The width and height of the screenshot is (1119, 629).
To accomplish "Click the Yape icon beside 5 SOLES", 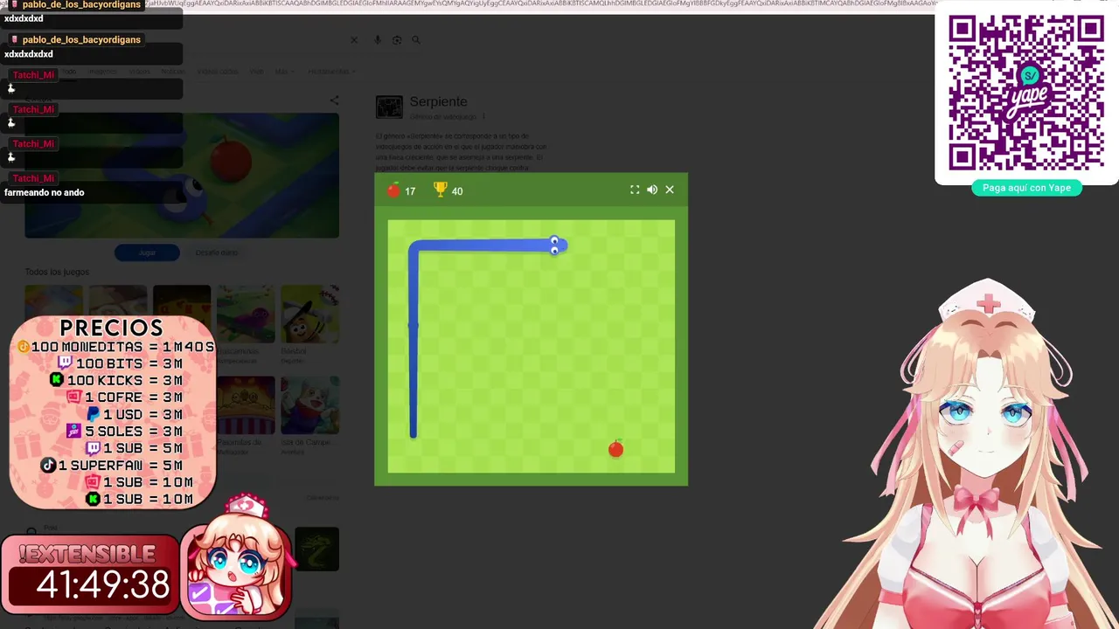I will coord(73,431).
